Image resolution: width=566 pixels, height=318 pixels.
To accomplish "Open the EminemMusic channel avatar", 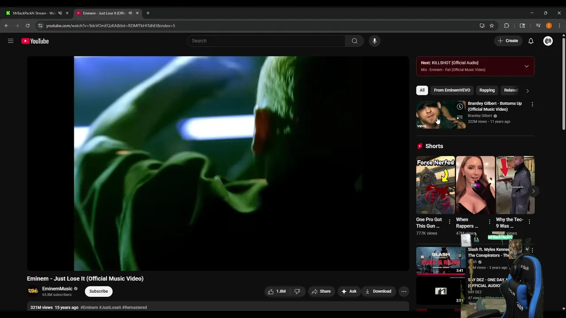I will coord(33,291).
